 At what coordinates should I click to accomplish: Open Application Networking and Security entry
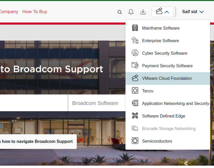click(168, 104)
